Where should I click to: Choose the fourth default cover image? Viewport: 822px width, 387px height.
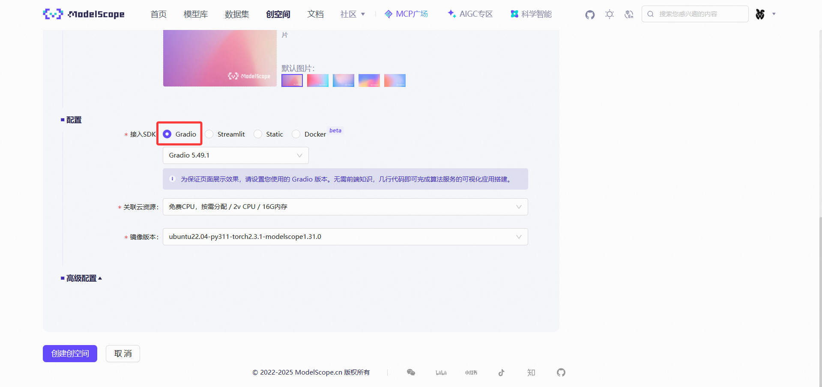(369, 80)
